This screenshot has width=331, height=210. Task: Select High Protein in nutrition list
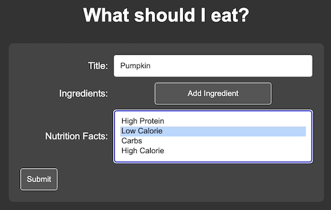(213, 121)
